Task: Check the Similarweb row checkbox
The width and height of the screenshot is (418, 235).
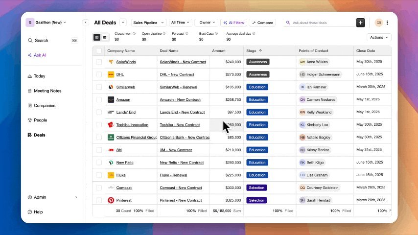Action: coord(99,87)
